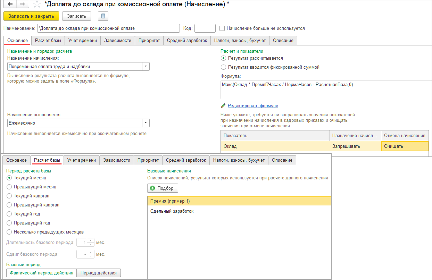Image resolution: width=432 pixels, height=280 pixels.
Task: Click the back navigation arrow
Action: 10,5
